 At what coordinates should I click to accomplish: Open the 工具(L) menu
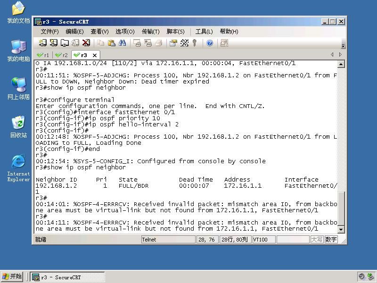pos(204,32)
